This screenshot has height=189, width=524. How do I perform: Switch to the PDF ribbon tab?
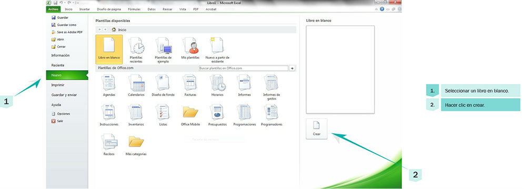pyautogui.click(x=196, y=9)
